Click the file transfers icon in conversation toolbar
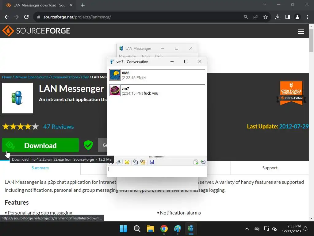The image size is (314, 236). (x=196, y=162)
